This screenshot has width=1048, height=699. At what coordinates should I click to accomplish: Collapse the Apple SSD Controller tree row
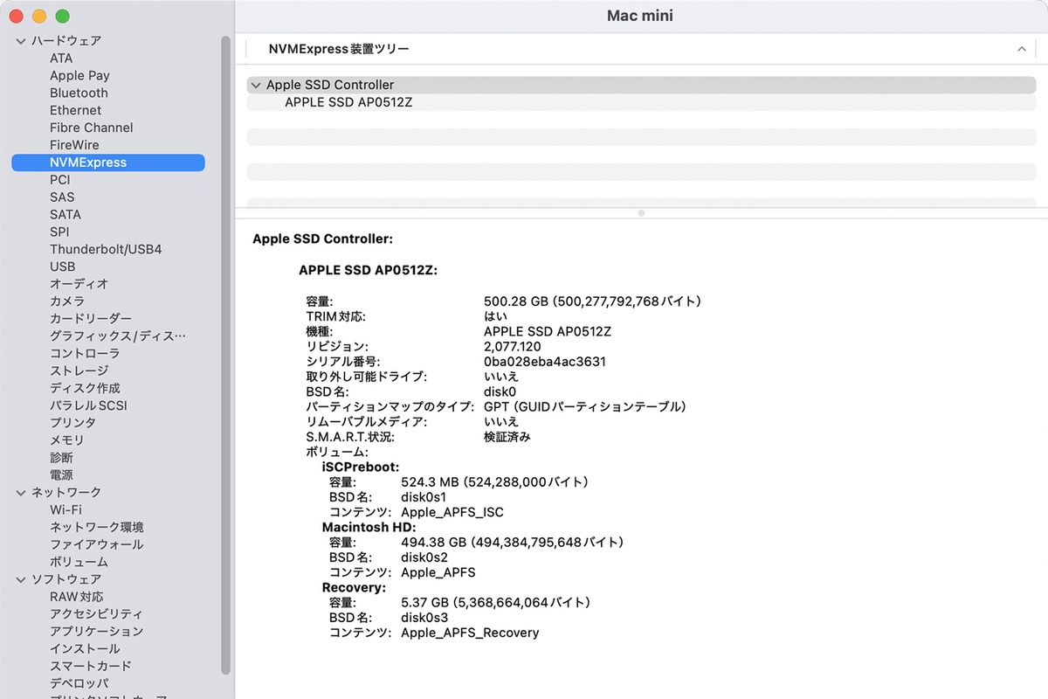click(x=255, y=86)
